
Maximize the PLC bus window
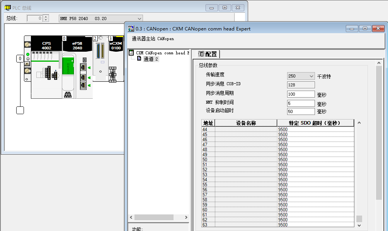point(225,8)
